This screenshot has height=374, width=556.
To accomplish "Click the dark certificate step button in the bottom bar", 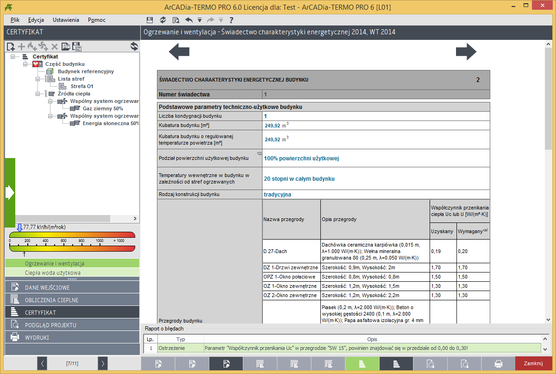I will [396, 364].
